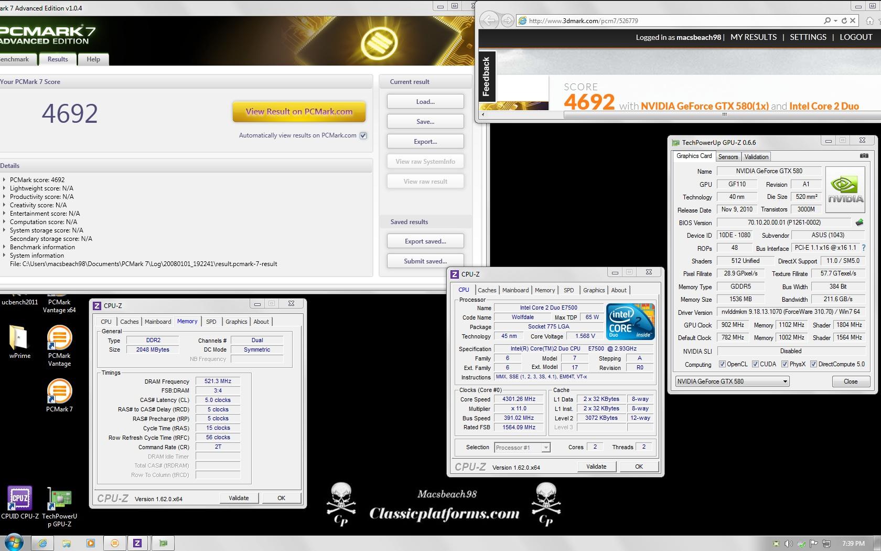Click the browser Stop icon
This screenshot has width=881, height=551.
pos(853,20)
